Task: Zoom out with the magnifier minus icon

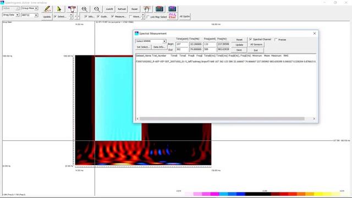Action: [97, 9]
